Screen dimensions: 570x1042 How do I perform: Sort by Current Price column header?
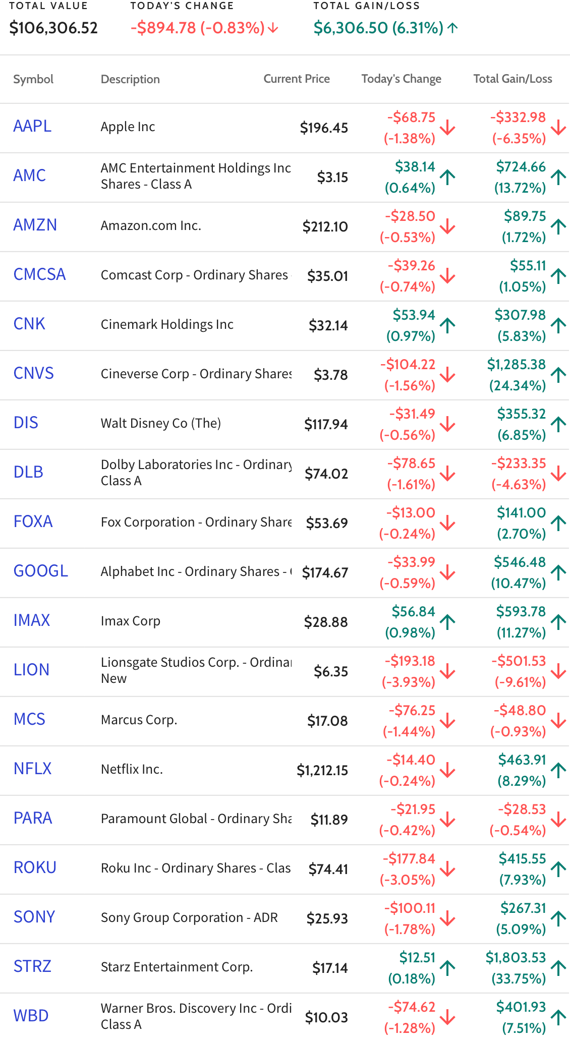click(297, 79)
